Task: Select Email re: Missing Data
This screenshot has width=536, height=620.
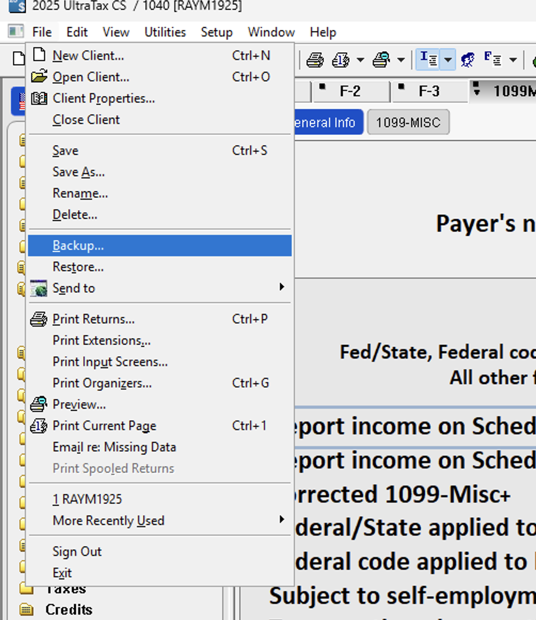Action: pos(160,447)
